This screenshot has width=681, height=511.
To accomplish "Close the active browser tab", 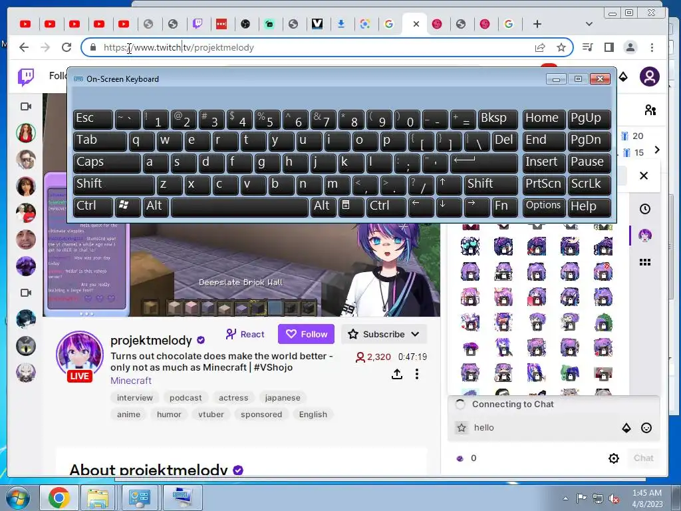I will pos(416,24).
